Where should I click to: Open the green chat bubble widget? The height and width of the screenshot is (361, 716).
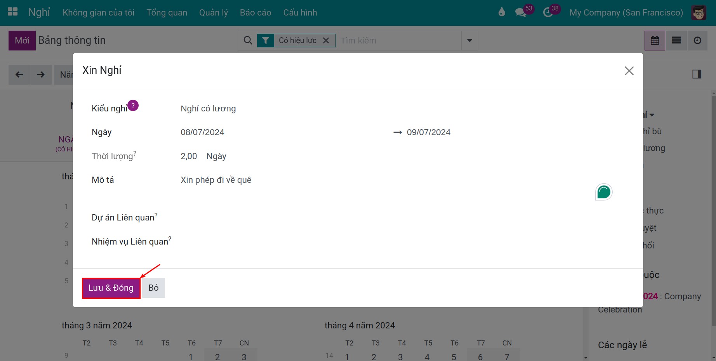[604, 192]
